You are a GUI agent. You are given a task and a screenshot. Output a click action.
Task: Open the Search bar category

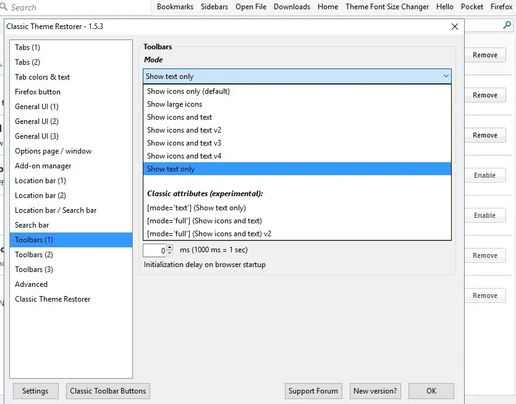(x=71, y=225)
